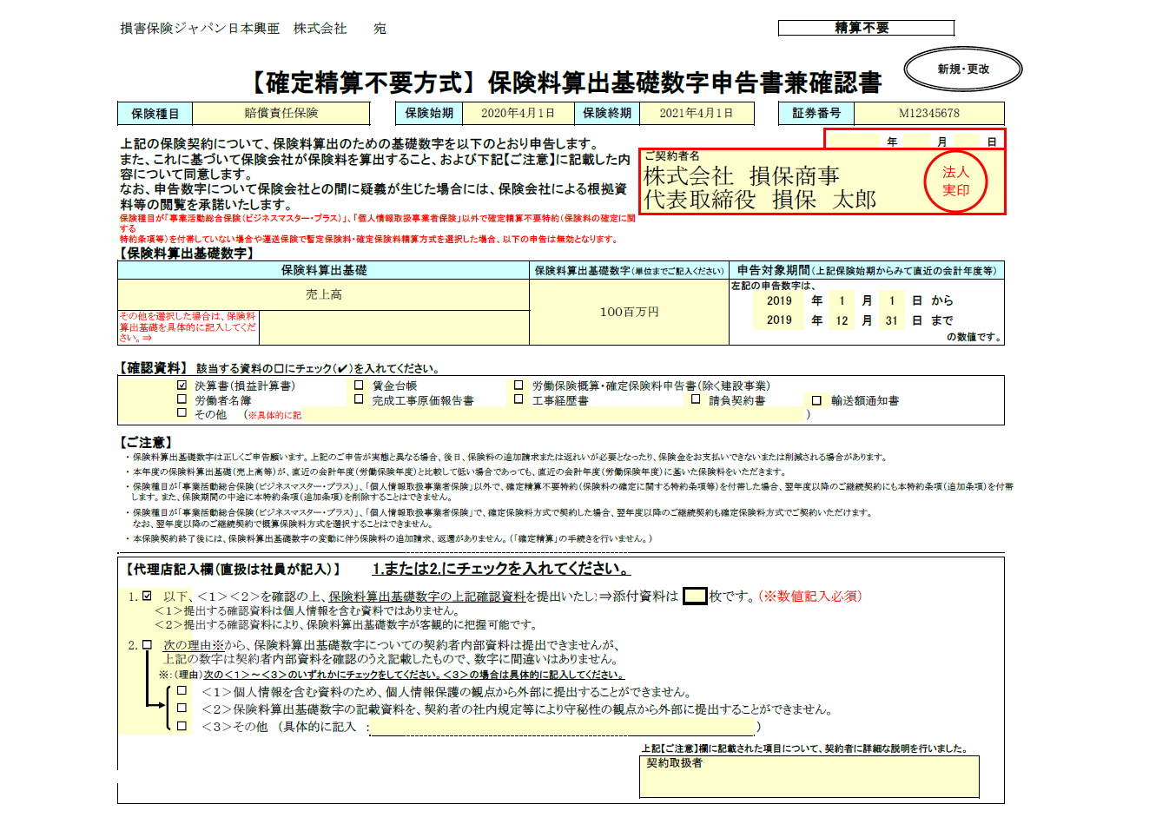This screenshot has height=824, width=1169.
Task: Click the 月 field of the declaration date
Action: 917,141
